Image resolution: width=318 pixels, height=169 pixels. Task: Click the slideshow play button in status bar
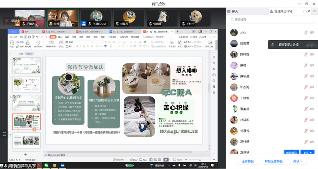(166, 159)
